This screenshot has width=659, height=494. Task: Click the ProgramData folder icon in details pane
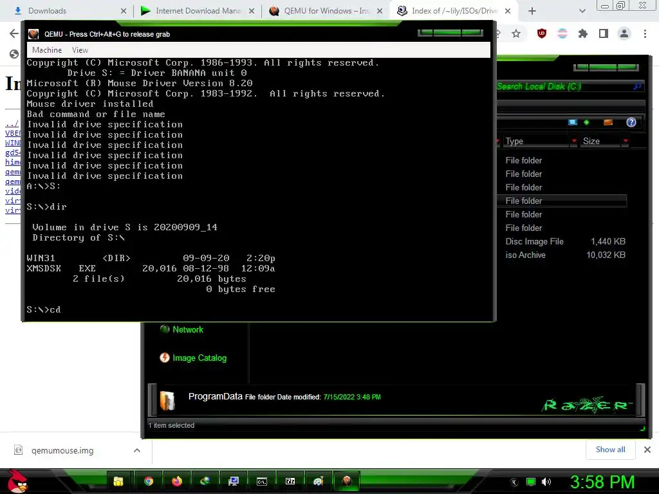[167, 400]
